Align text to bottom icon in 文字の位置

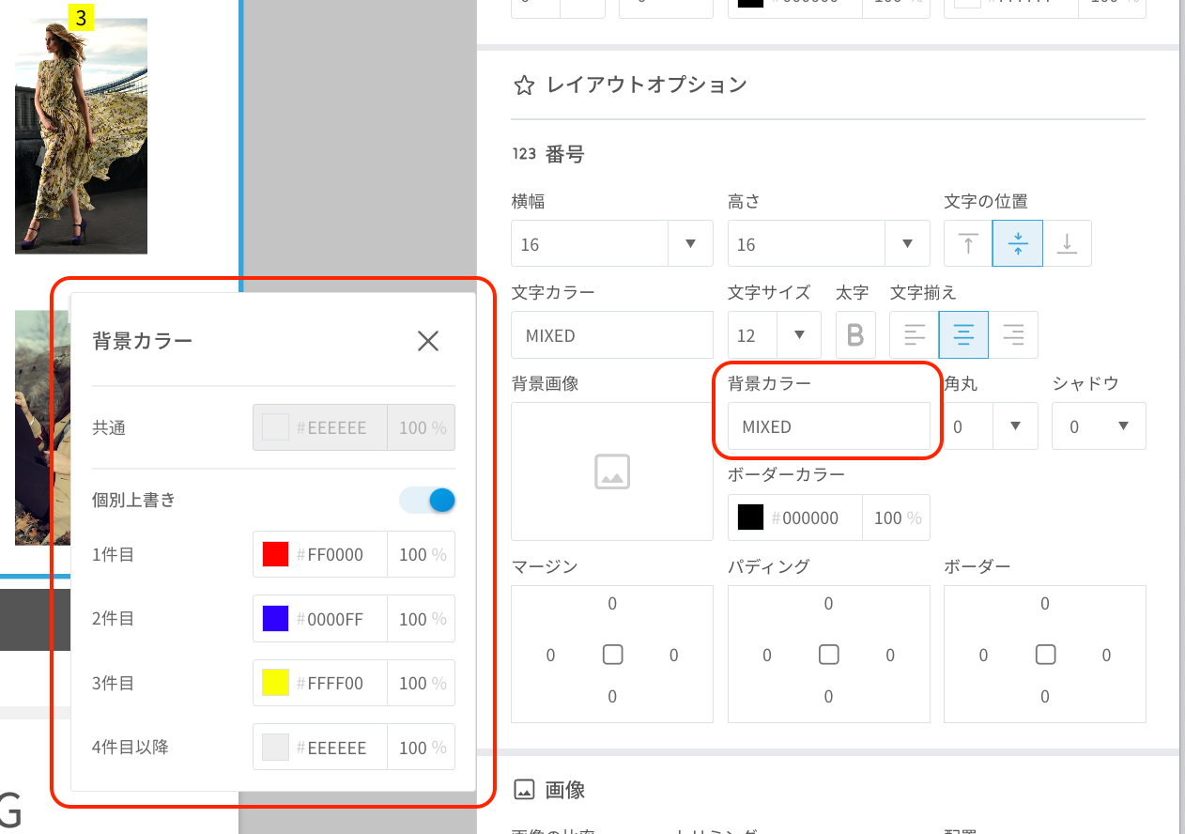point(1067,244)
